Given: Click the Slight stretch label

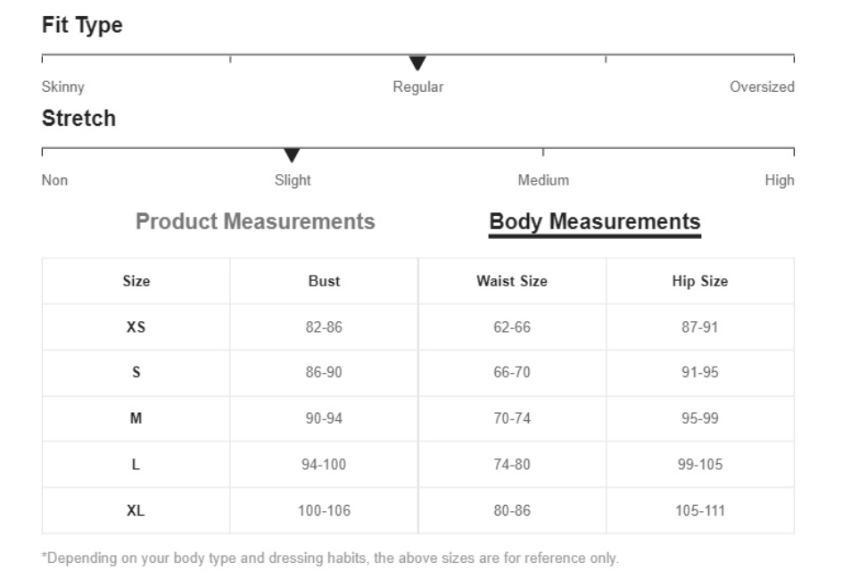Looking at the screenshot, I should 293,180.
